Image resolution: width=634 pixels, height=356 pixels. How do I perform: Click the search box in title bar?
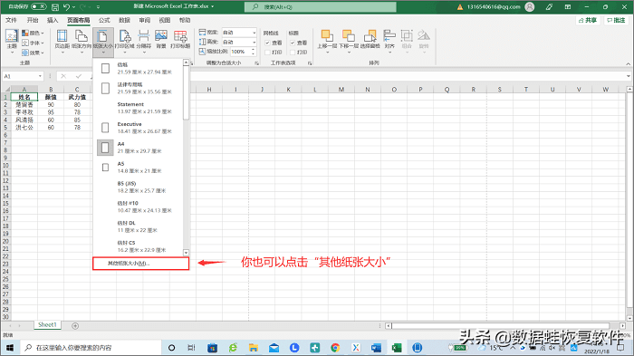coord(321,7)
